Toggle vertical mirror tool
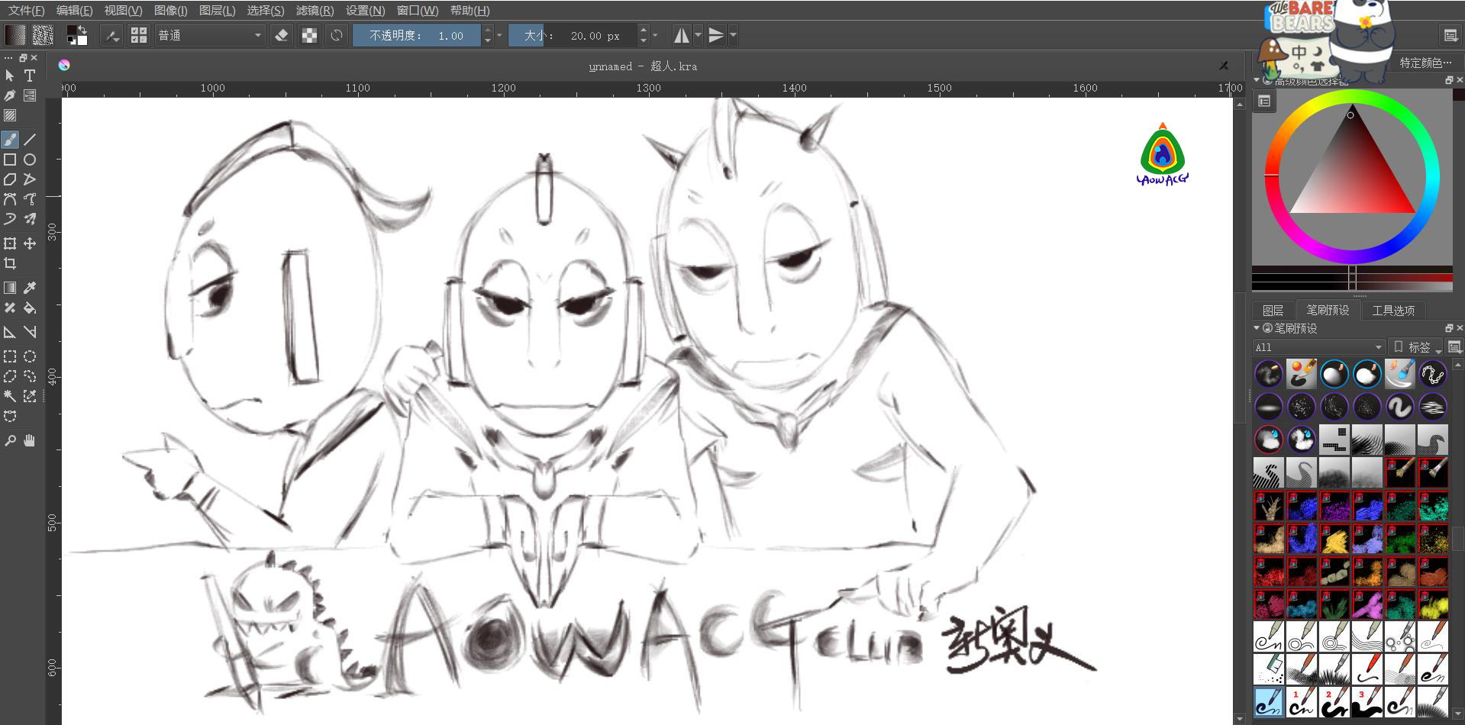This screenshot has height=725, width=1465. (716, 35)
